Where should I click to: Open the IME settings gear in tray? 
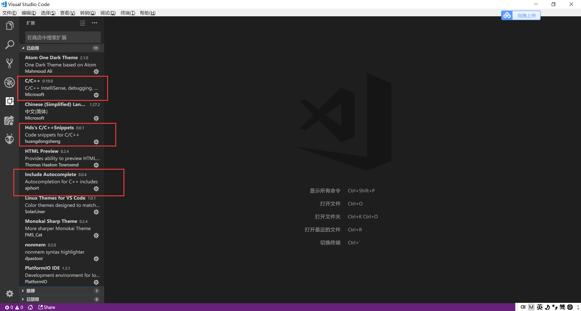click(570, 307)
